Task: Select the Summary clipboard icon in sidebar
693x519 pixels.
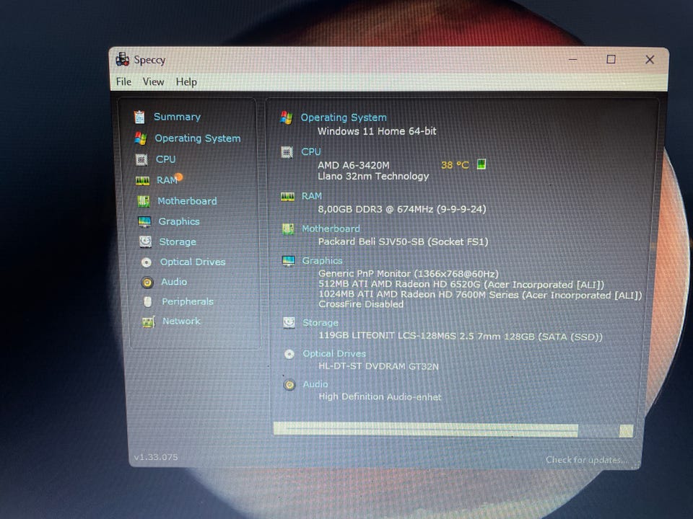Action: click(139, 117)
